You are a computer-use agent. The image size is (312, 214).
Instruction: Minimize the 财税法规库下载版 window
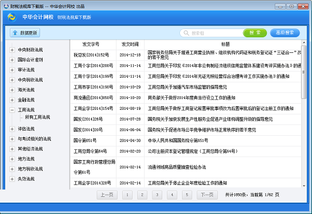280,7
